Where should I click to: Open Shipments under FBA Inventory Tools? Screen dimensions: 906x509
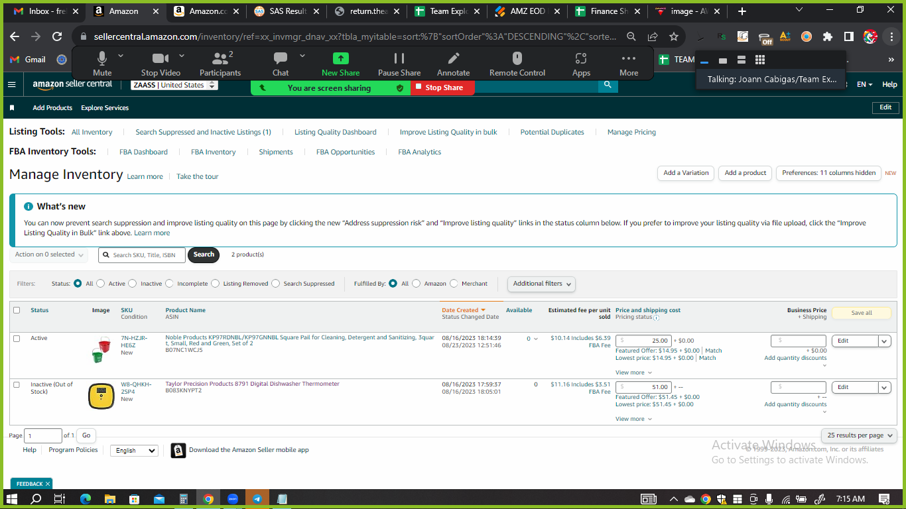276,152
